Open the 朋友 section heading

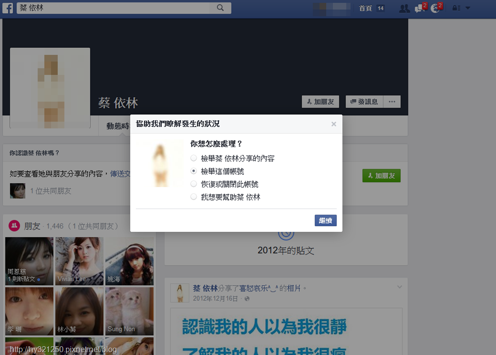[x=32, y=226]
